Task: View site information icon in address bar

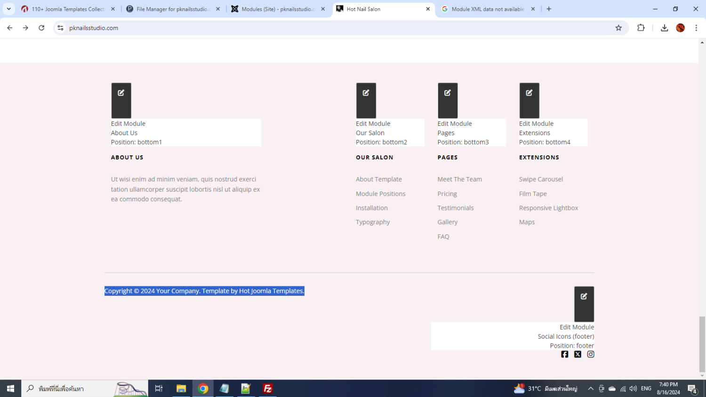Action: coord(60,28)
